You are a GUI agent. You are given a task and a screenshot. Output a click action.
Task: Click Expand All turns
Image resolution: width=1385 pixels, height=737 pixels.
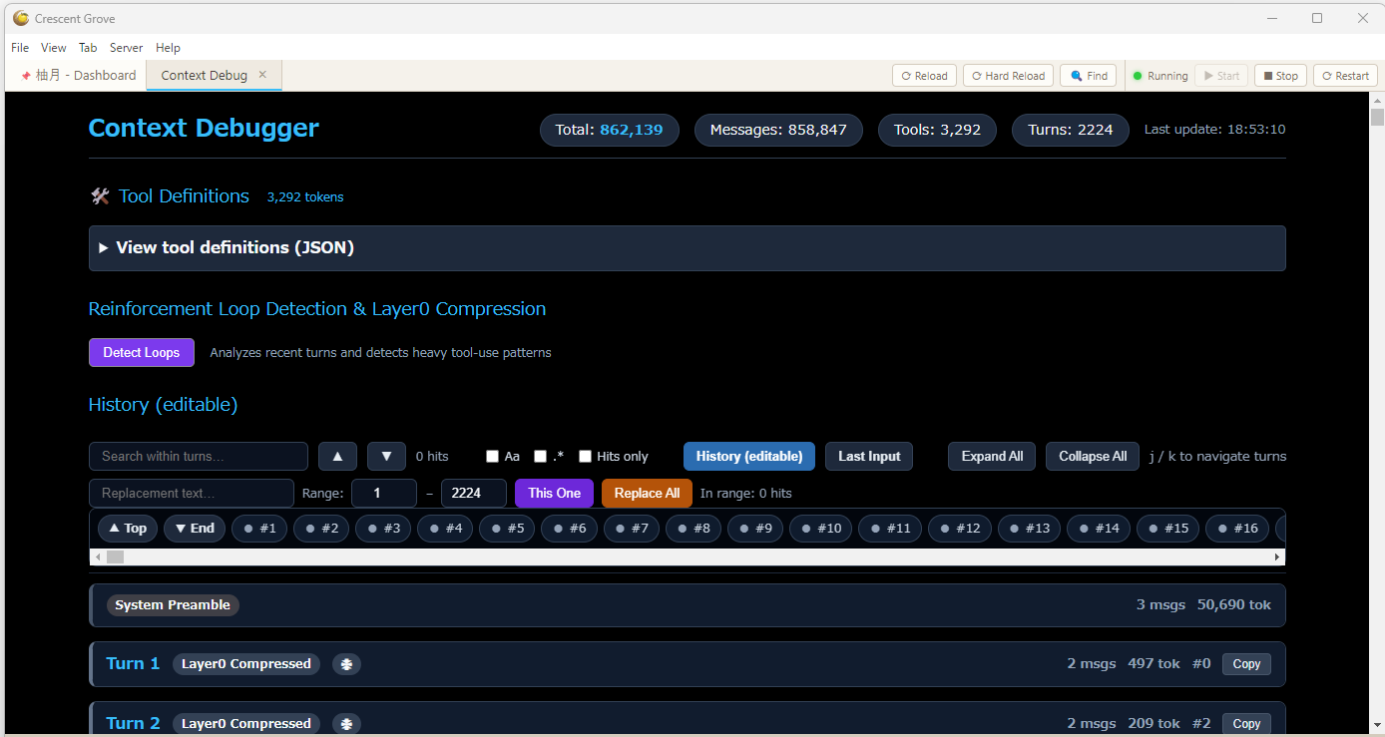tap(992, 456)
